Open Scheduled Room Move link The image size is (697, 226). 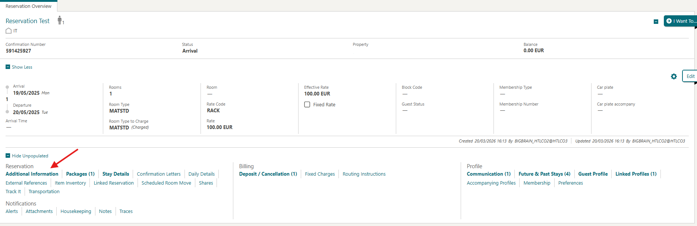pyautogui.click(x=166, y=183)
